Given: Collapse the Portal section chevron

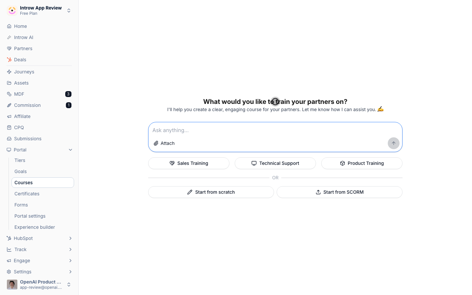Looking at the screenshot, I should tap(70, 150).
